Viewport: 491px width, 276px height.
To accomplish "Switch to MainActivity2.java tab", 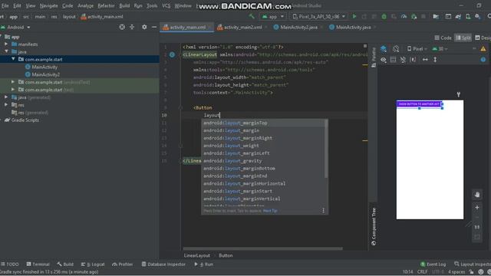I will (x=298, y=28).
